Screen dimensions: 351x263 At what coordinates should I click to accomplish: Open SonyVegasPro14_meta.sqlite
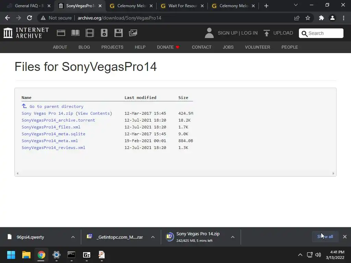pos(53,134)
